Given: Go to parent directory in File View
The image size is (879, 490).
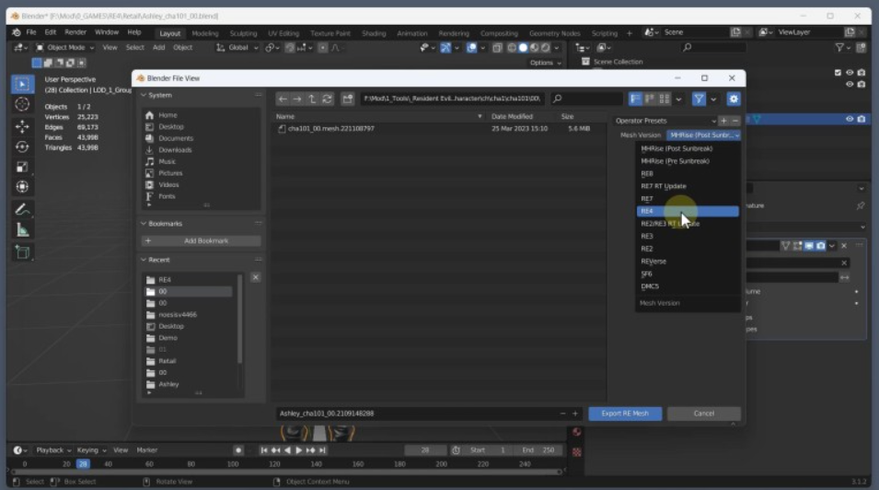Looking at the screenshot, I should point(312,99).
